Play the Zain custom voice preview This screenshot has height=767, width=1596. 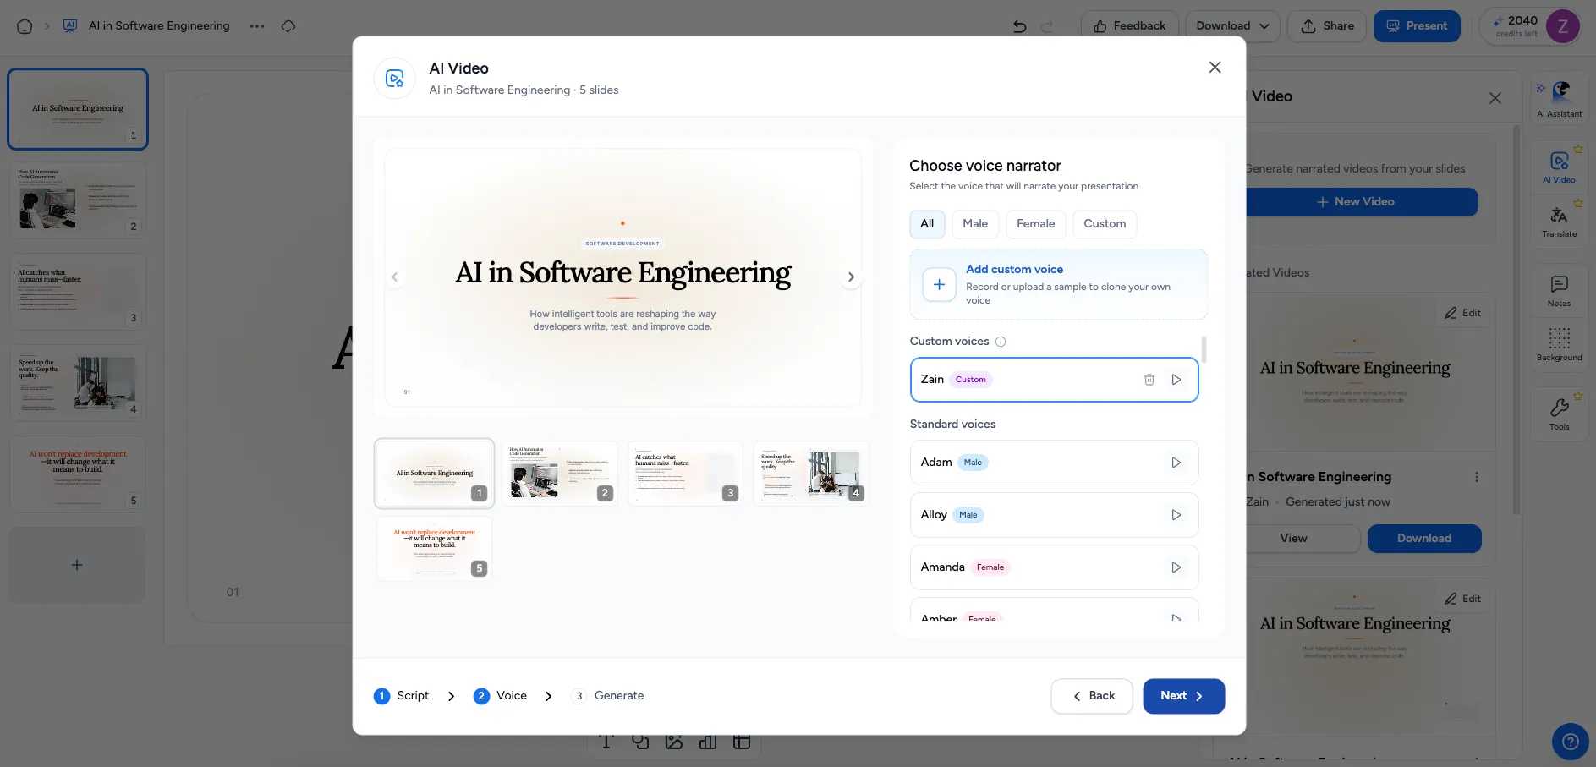[x=1176, y=380]
